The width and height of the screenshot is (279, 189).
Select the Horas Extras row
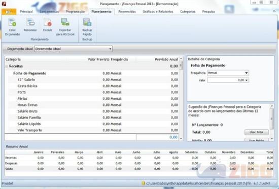coord(93,105)
